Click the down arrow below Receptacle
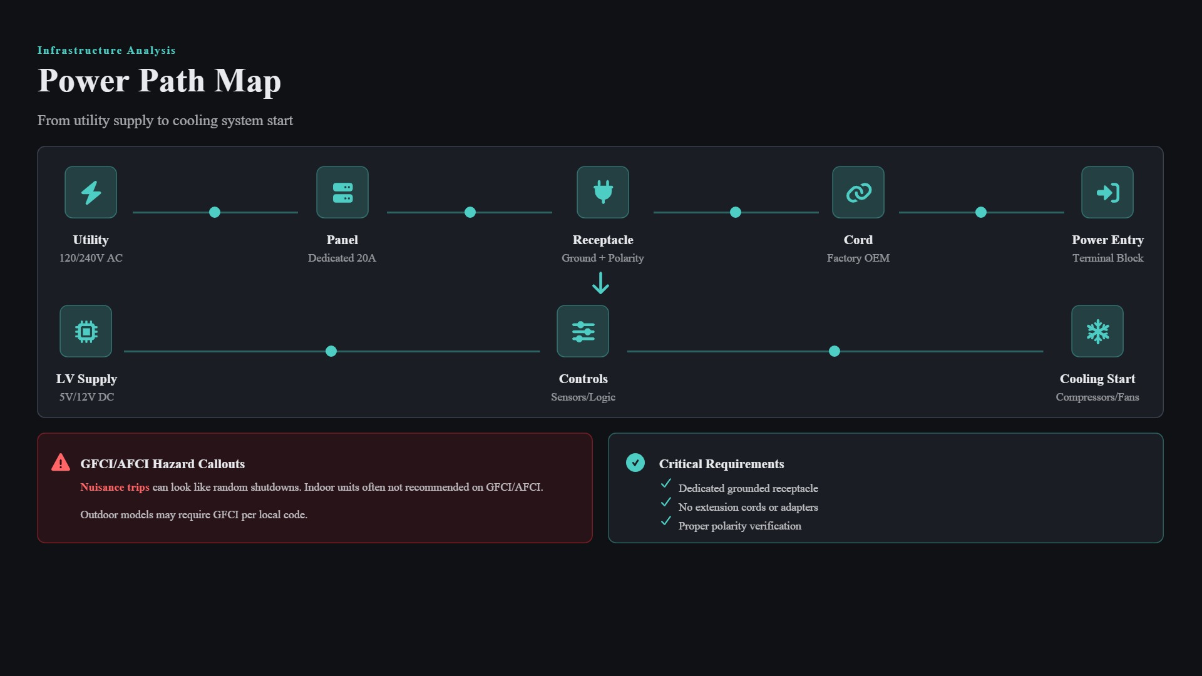 600,284
